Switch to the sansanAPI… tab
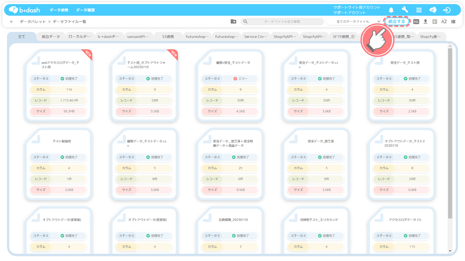 pos(138,37)
